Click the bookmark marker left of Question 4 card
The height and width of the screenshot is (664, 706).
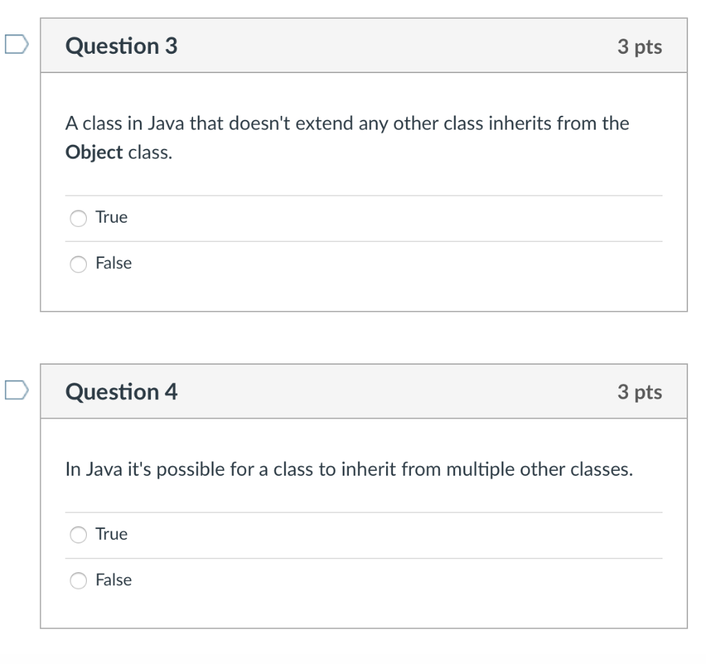[16, 388]
